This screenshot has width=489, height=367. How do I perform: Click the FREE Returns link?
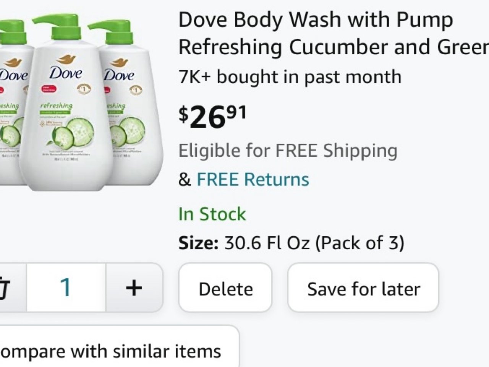pos(252,179)
